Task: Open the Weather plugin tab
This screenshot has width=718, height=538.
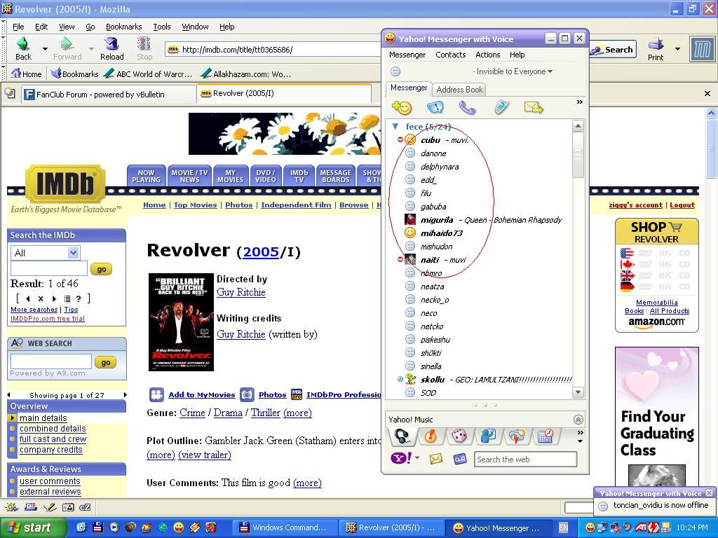Action: (517, 436)
